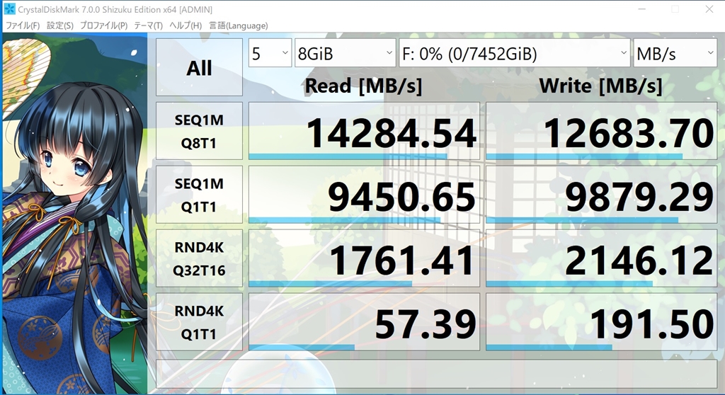The height and width of the screenshot is (395, 725).
Task: Open the 言語(Language) menu
Action: pos(238,25)
